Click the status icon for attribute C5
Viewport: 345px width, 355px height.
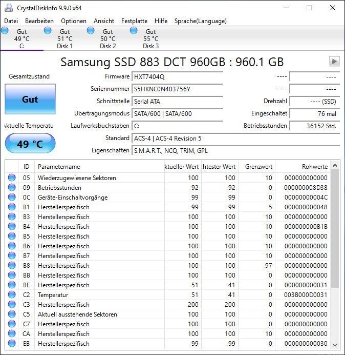[x=12, y=314]
